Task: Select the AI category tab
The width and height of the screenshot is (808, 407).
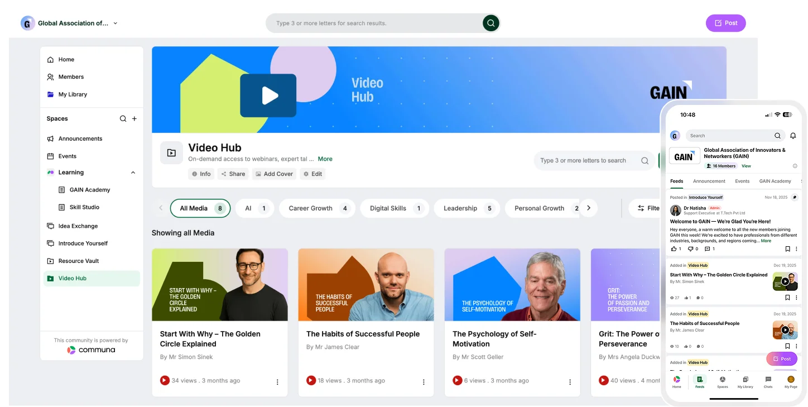Action: coord(254,208)
